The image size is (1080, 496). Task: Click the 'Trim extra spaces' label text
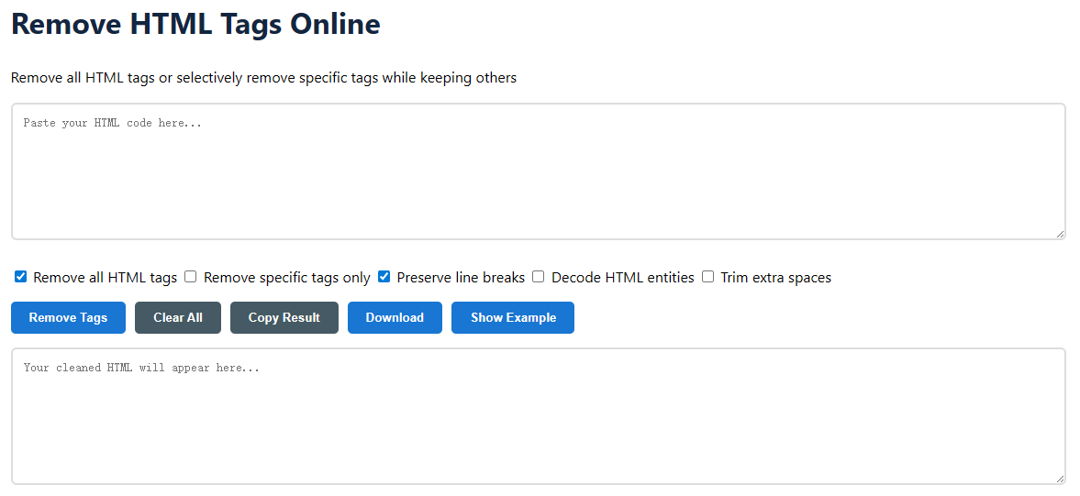point(775,278)
